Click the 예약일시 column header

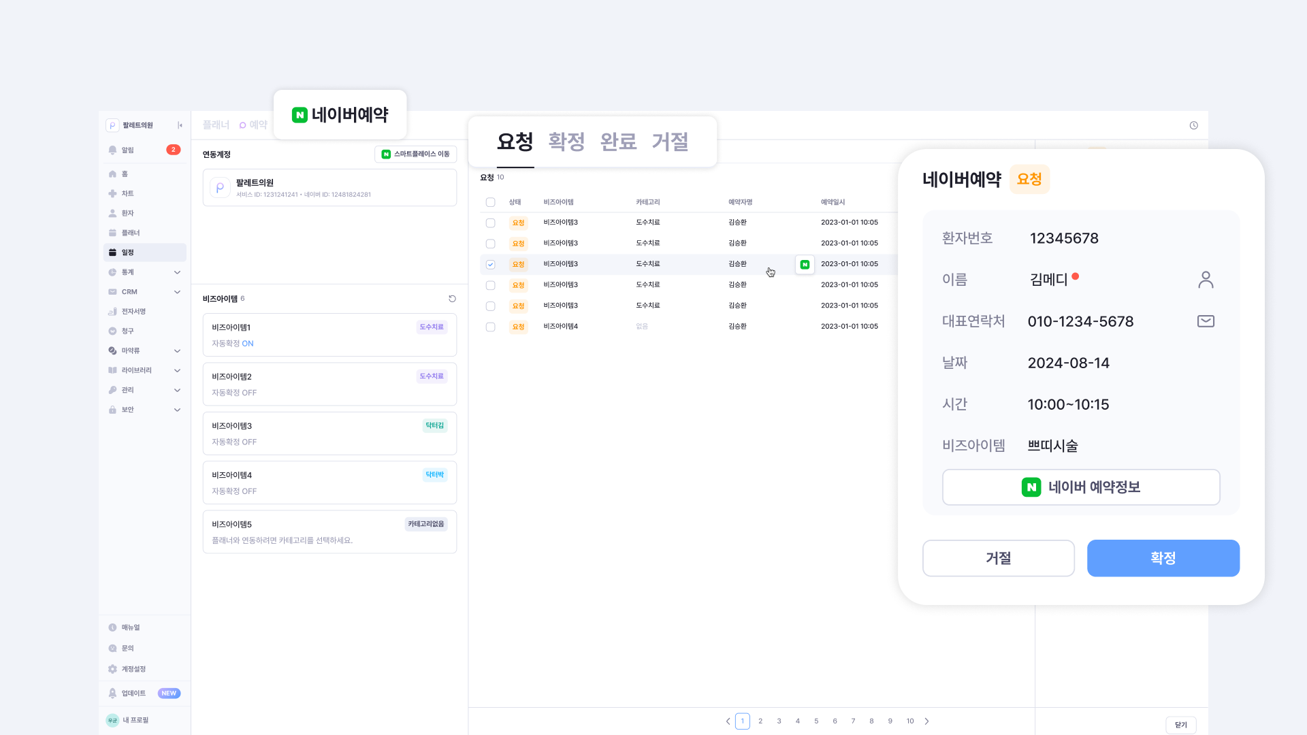(x=833, y=202)
